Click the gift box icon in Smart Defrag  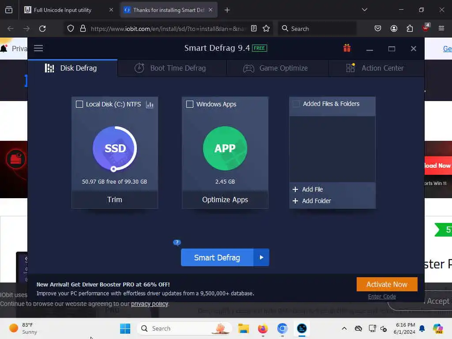pos(347,48)
